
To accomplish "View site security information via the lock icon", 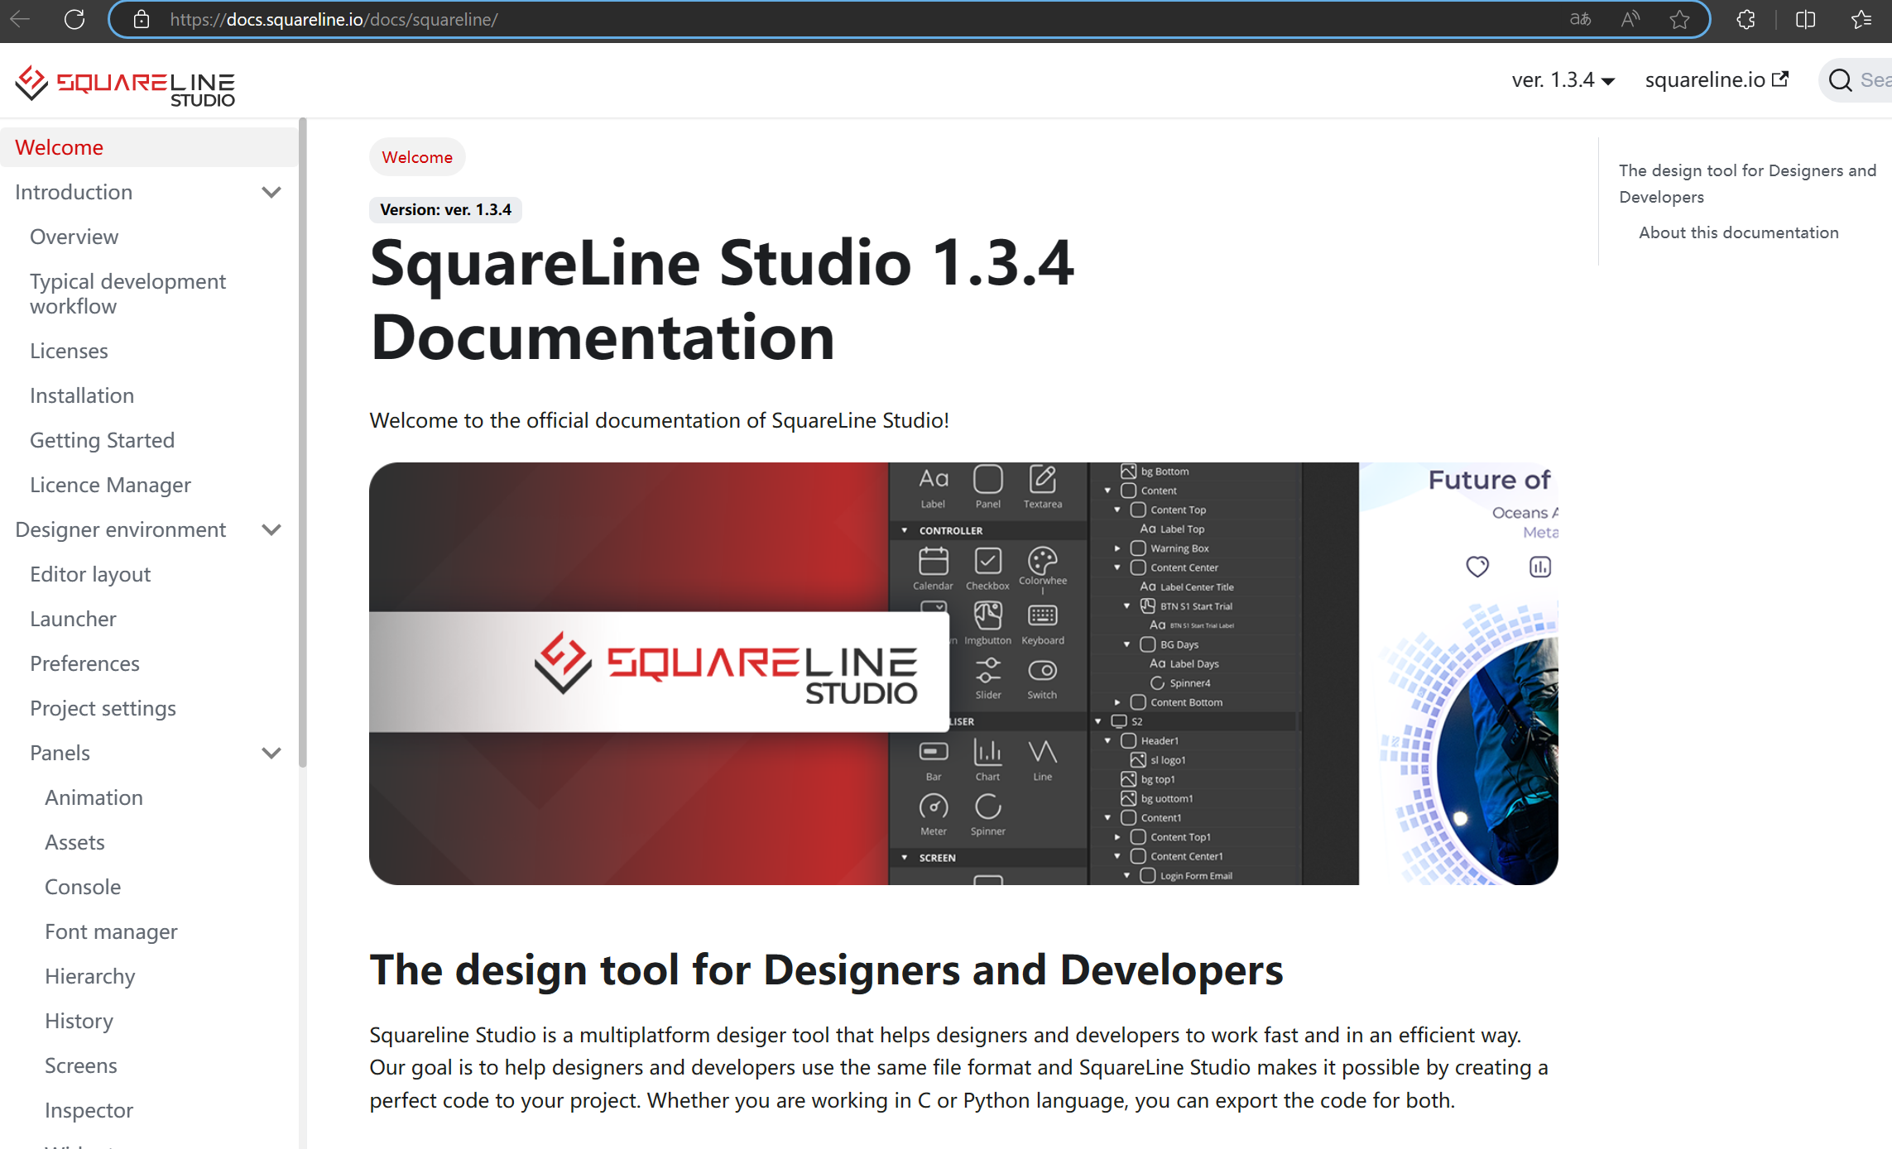I will (x=141, y=20).
